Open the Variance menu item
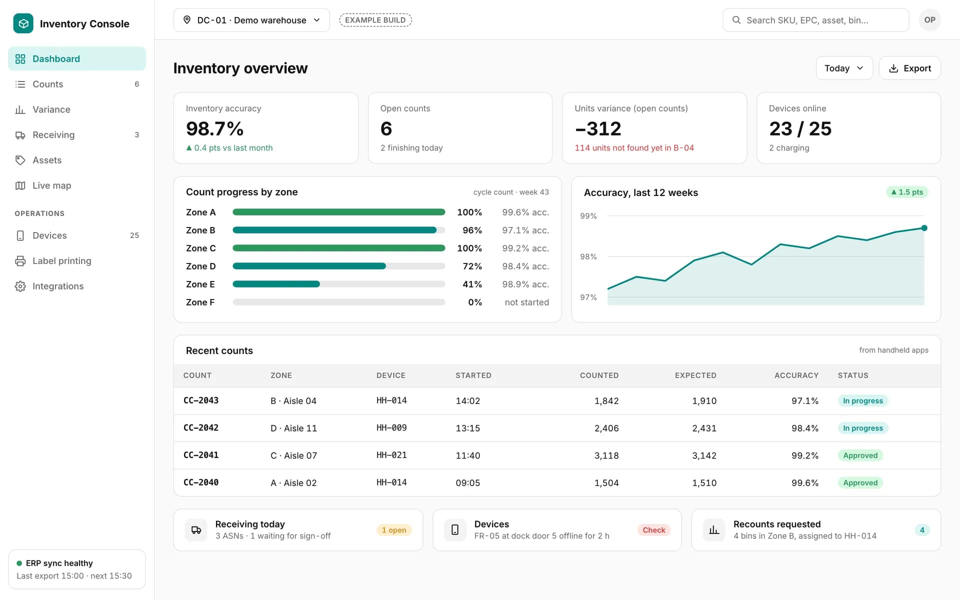960x600 pixels. [77, 109]
